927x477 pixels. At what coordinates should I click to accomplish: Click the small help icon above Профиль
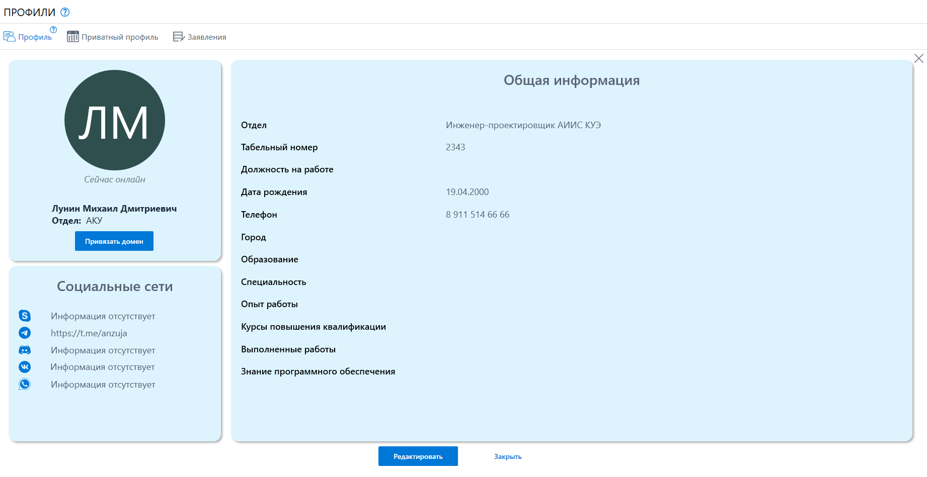[53, 30]
